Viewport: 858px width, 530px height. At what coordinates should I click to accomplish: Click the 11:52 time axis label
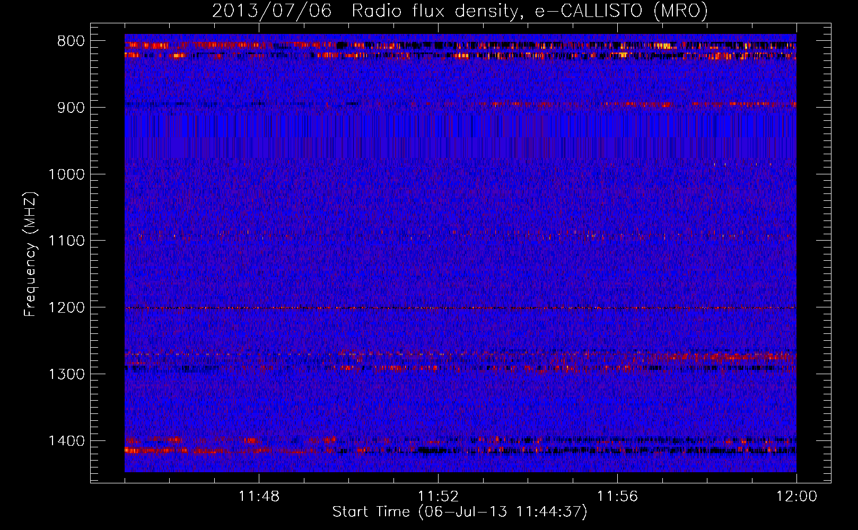[x=438, y=497]
